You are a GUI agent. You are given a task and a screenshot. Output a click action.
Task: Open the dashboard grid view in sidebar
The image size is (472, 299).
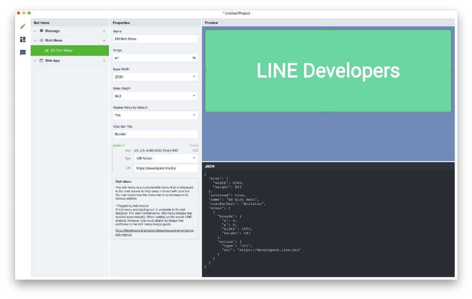point(23,40)
